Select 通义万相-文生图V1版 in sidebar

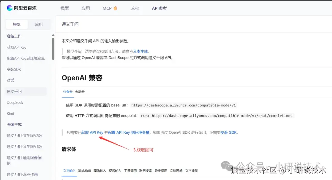pos(24,146)
